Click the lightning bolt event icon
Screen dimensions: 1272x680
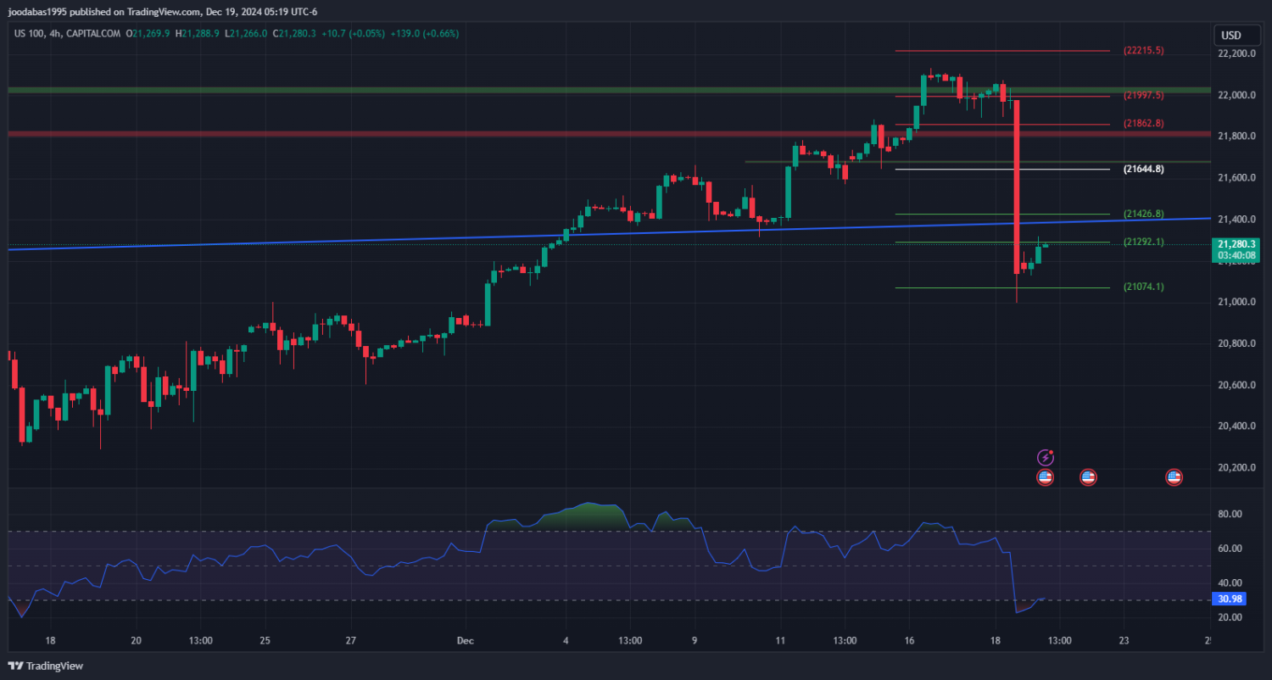click(x=1046, y=458)
